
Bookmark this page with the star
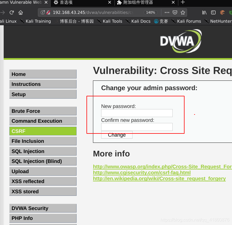click(x=183, y=12)
